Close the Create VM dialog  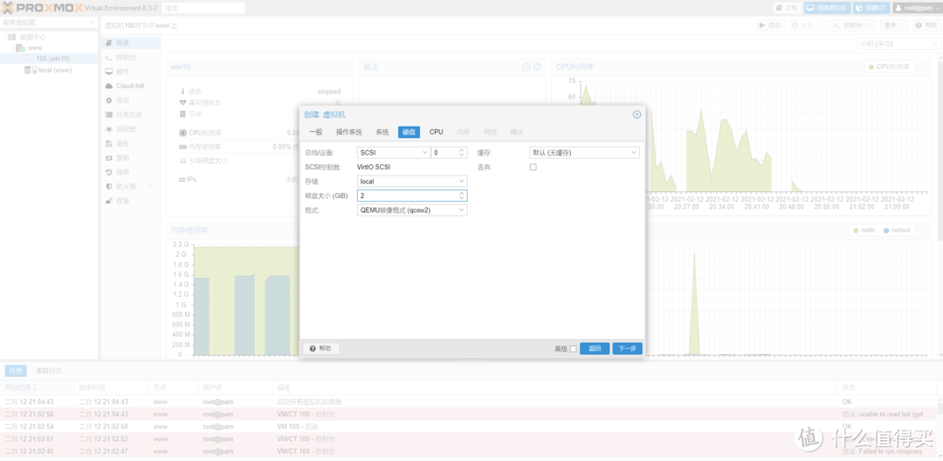point(637,114)
